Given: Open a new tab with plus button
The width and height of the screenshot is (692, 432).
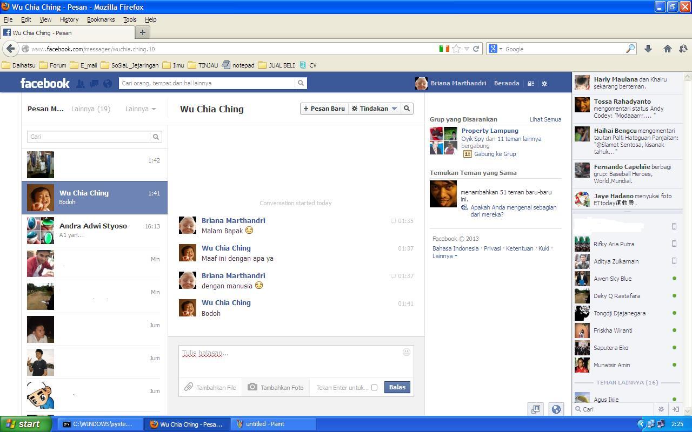Looking at the screenshot, I should coord(143,32).
